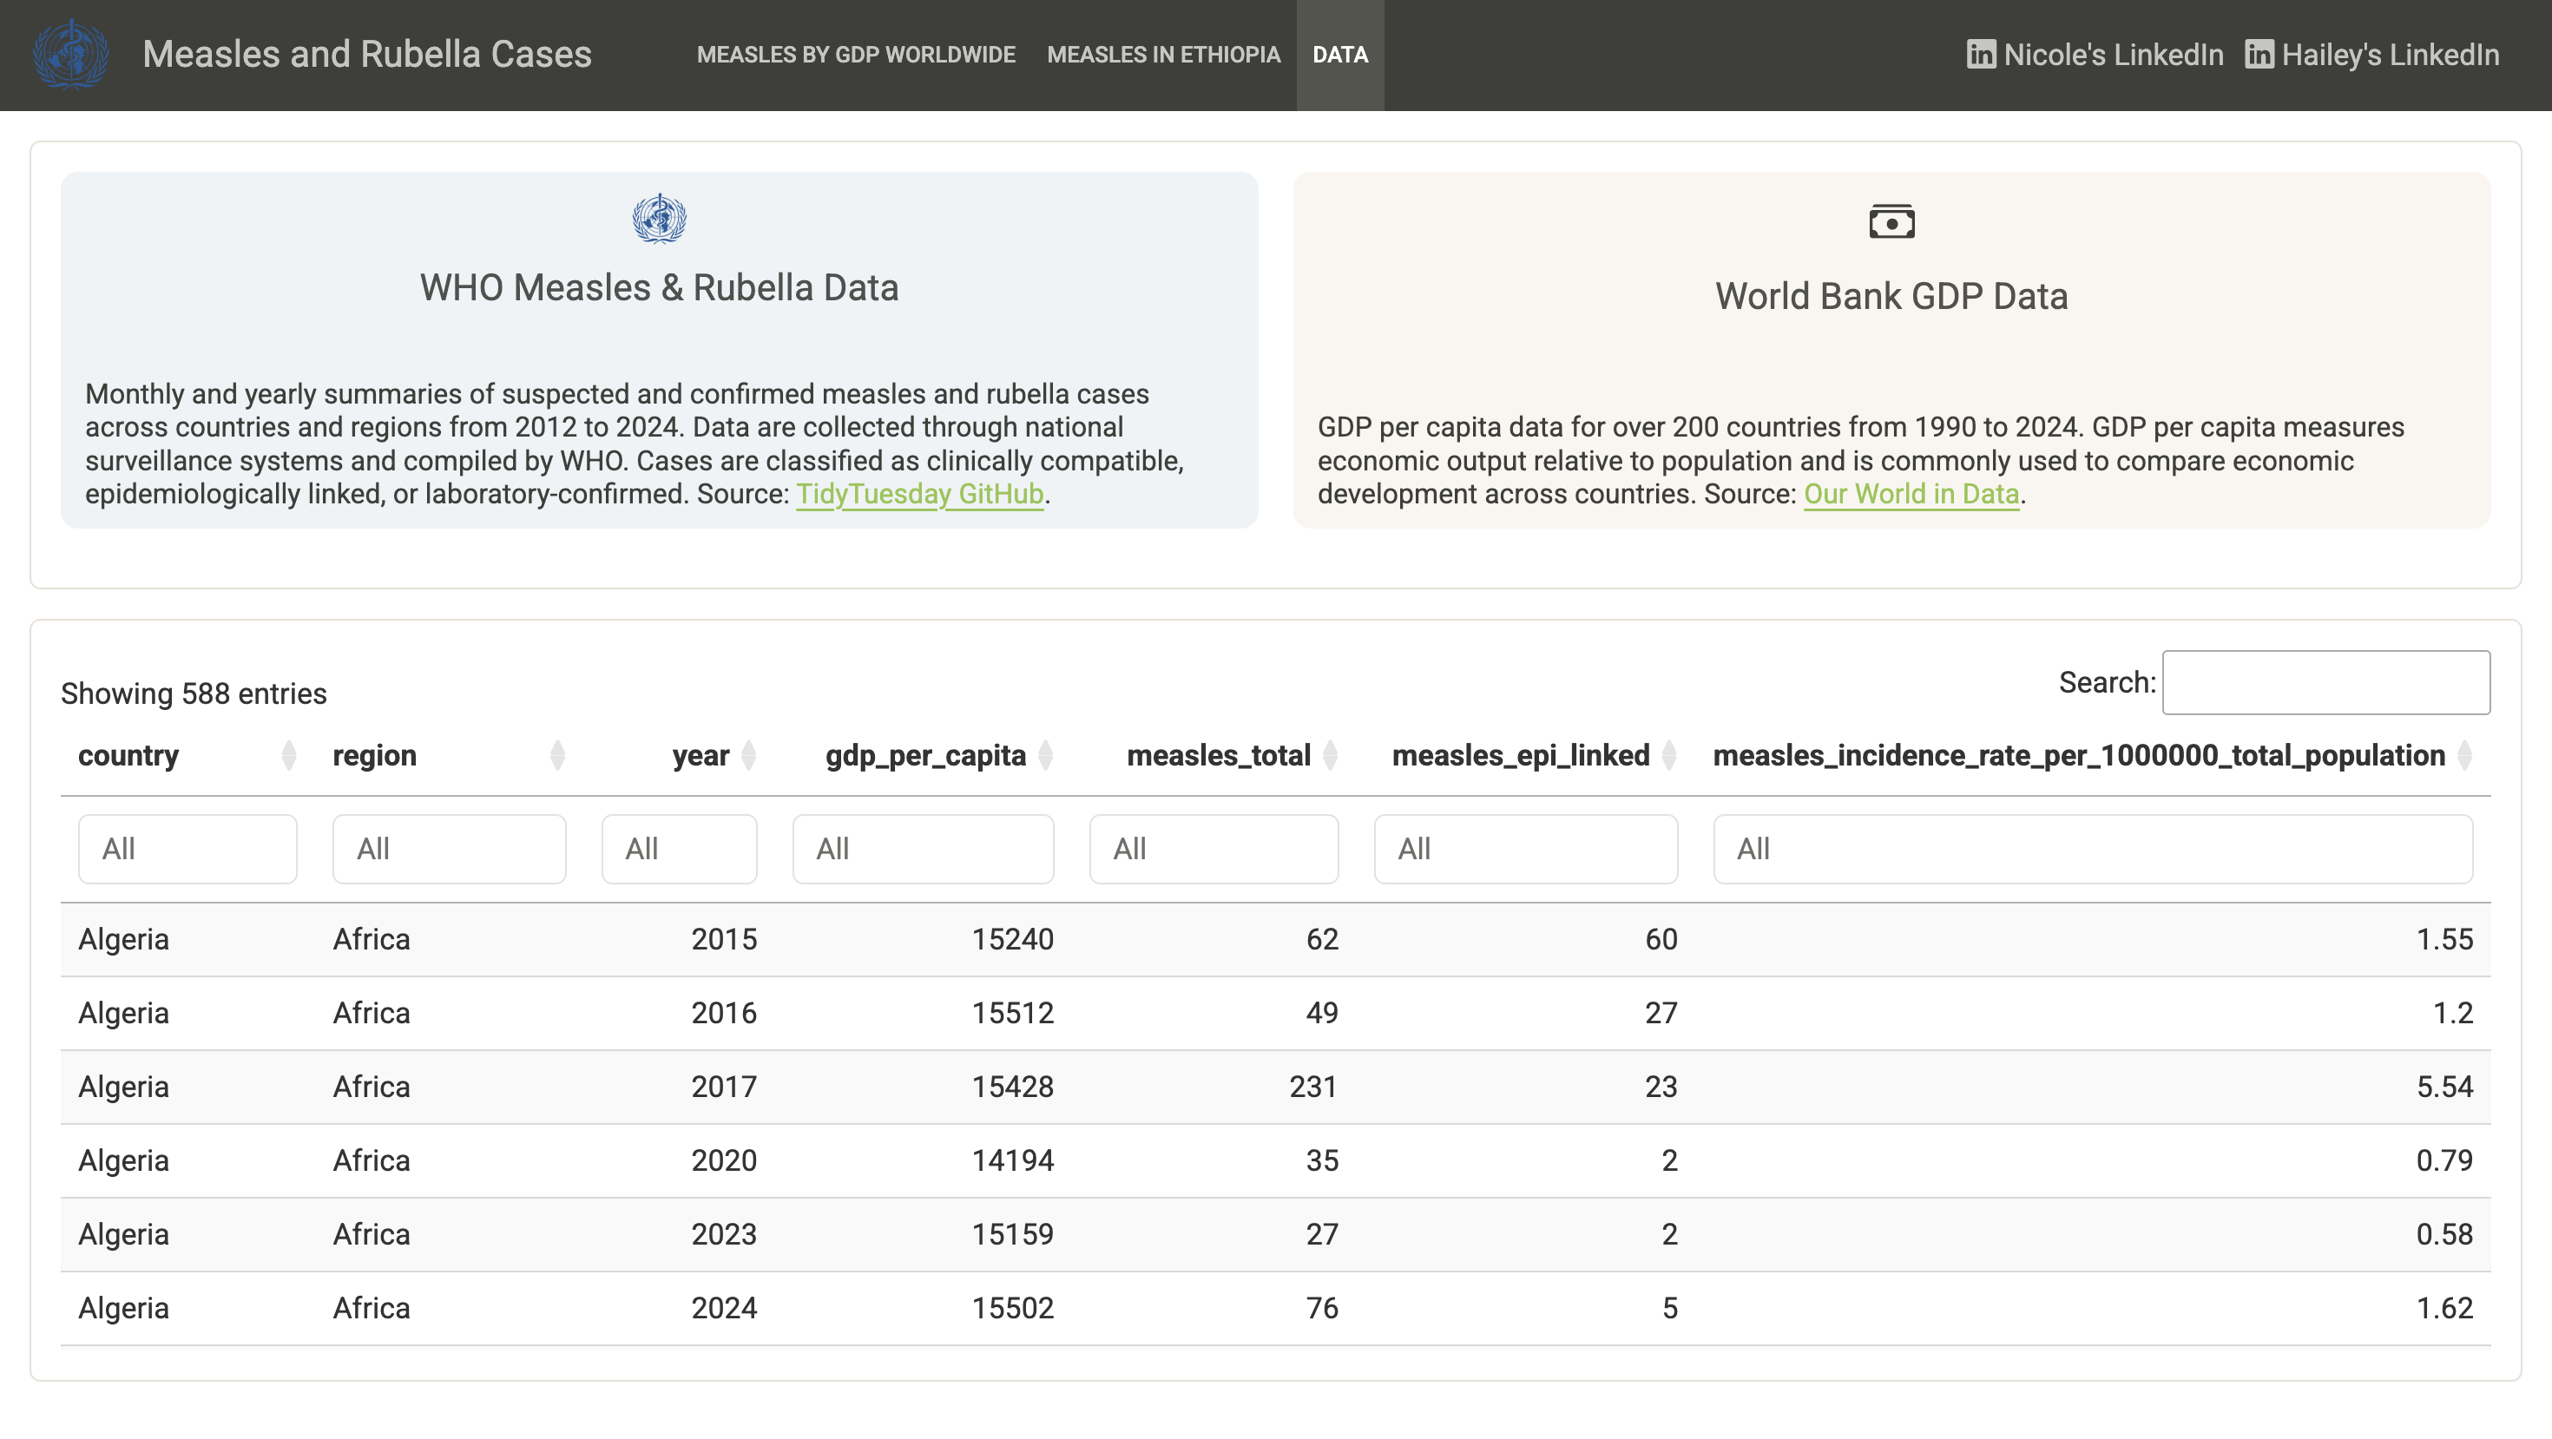Click the country column header text
The width and height of the screenshot is (2552, 1439).
coord(128,756)
